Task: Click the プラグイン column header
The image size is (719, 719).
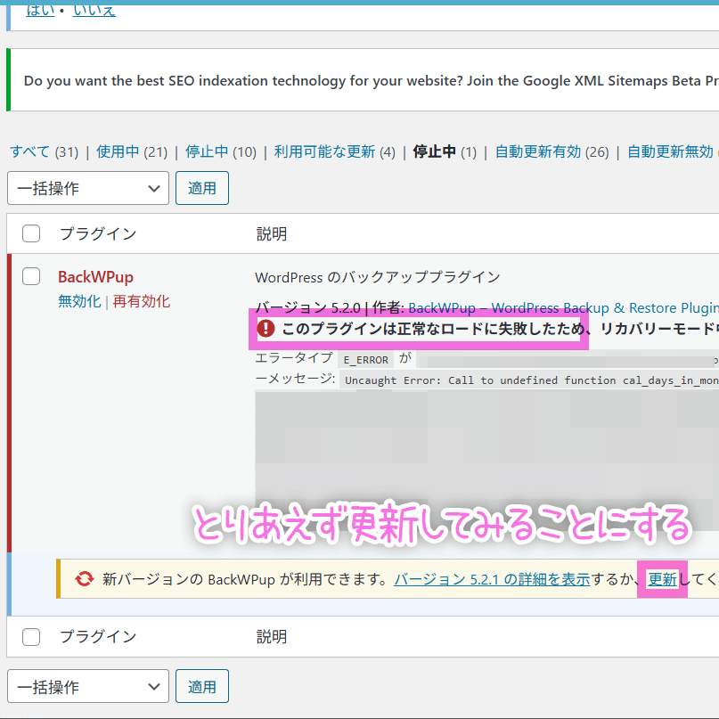Action: (x=98, y=233)
